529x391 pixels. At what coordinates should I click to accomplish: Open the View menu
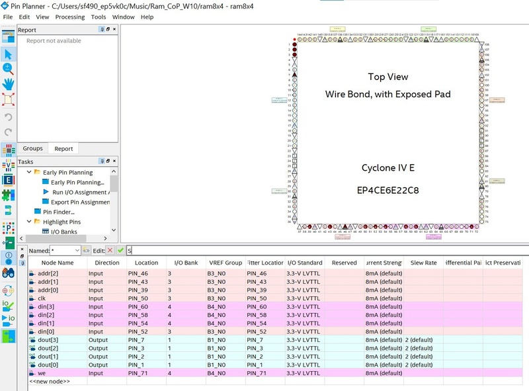coord(42,17)
